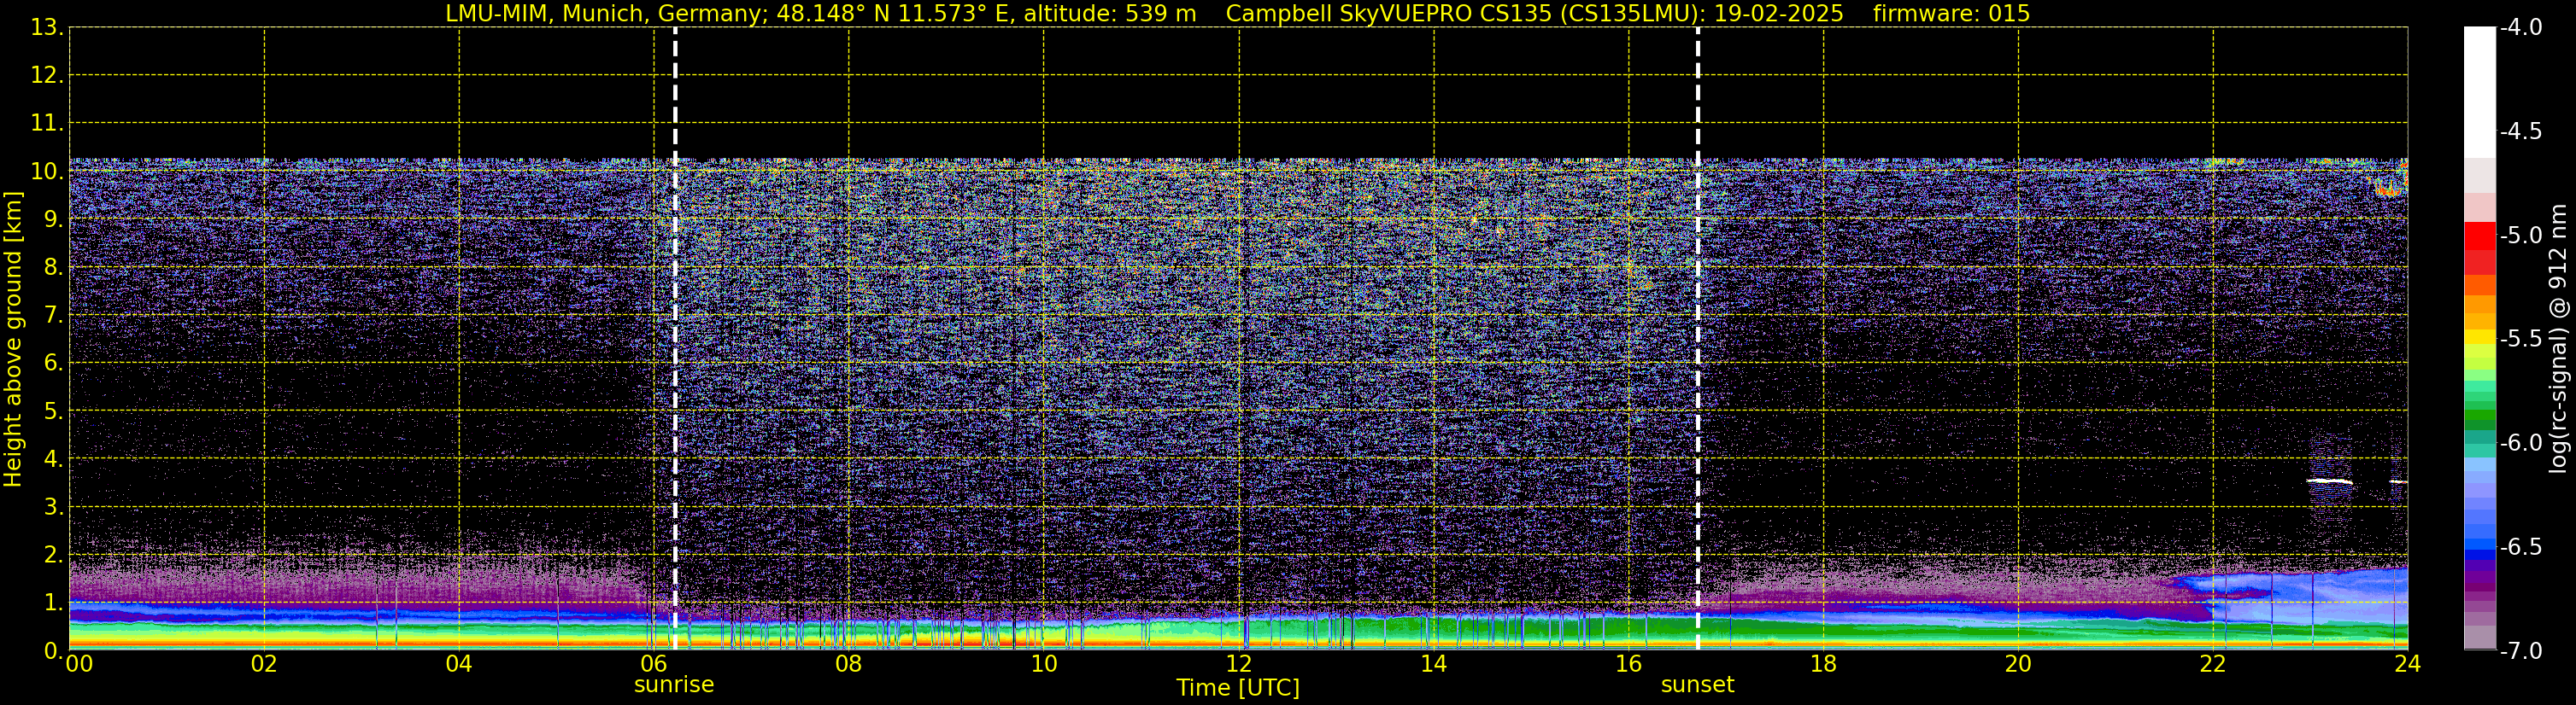
Task: Click the colorbar tick label -4.5
Action: (2520, 131)
